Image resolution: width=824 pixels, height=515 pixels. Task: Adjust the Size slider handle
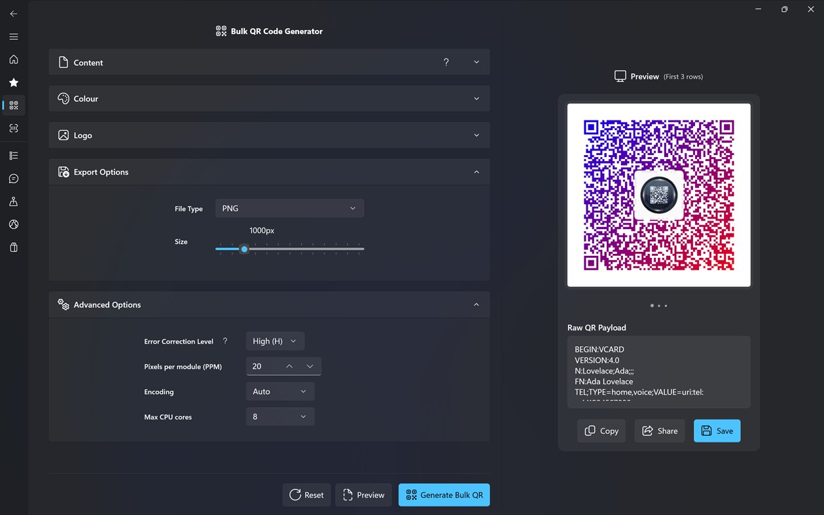244,249
